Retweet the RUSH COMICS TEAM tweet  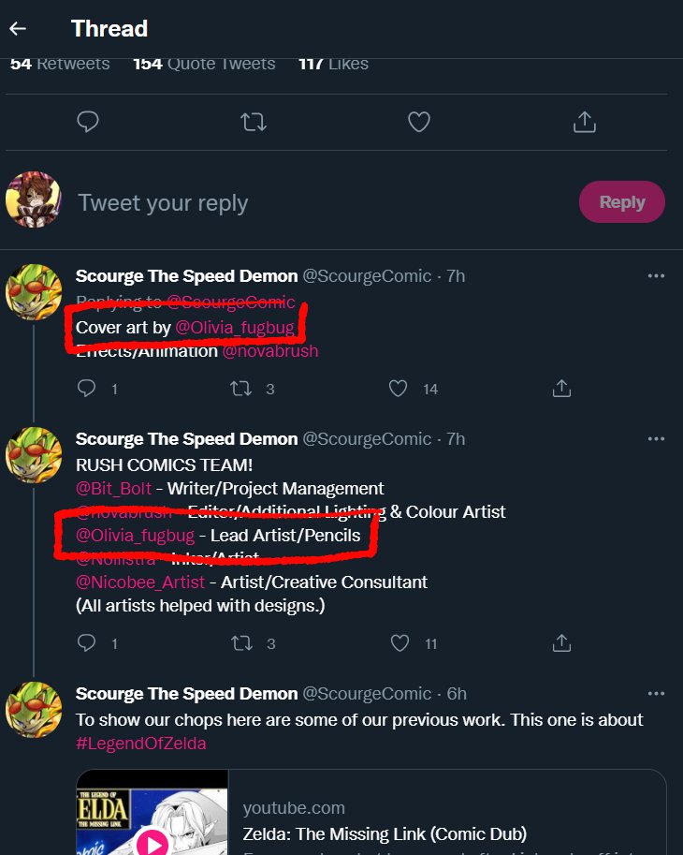(x=241, y=643)
